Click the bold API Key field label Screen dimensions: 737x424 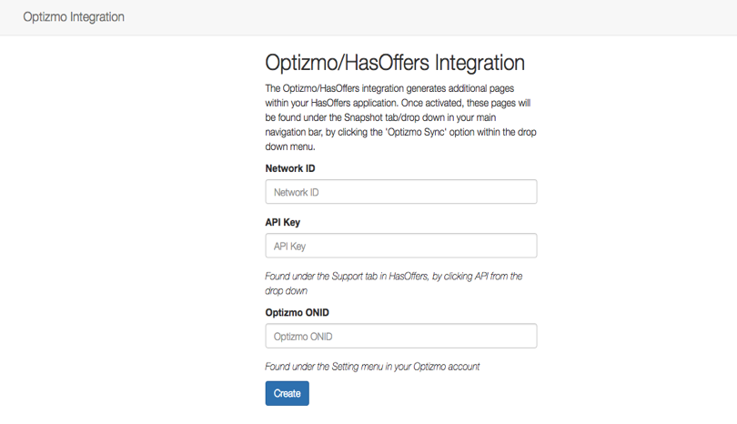pyautogui.click(x=282, y=222)
